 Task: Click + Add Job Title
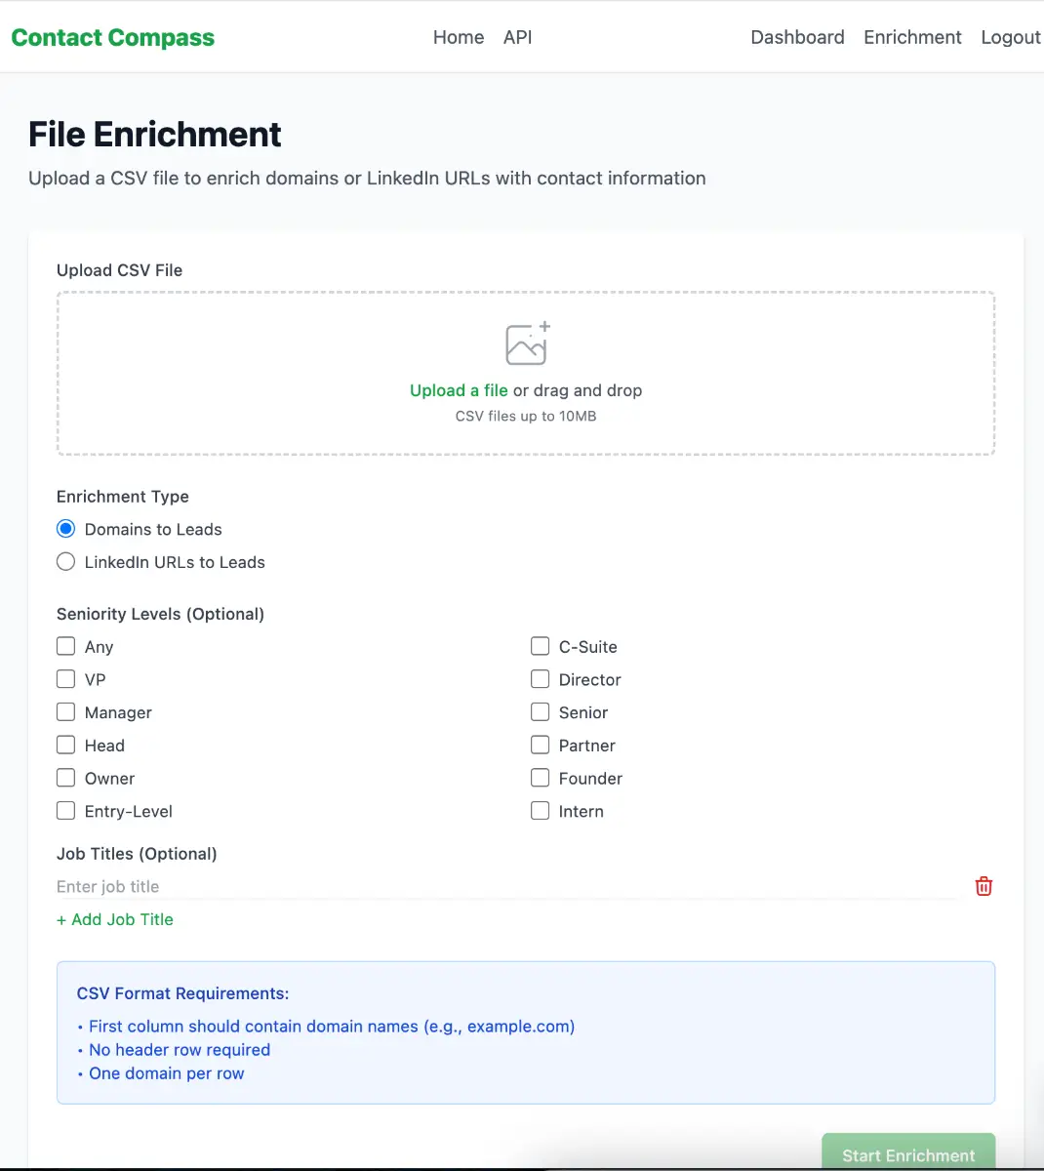tap(115, 919)
